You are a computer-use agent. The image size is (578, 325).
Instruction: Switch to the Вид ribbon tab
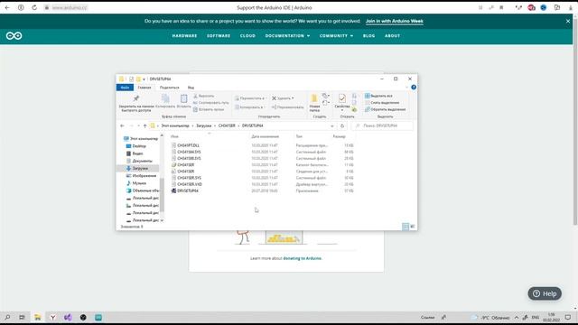(x=191, y=88)
